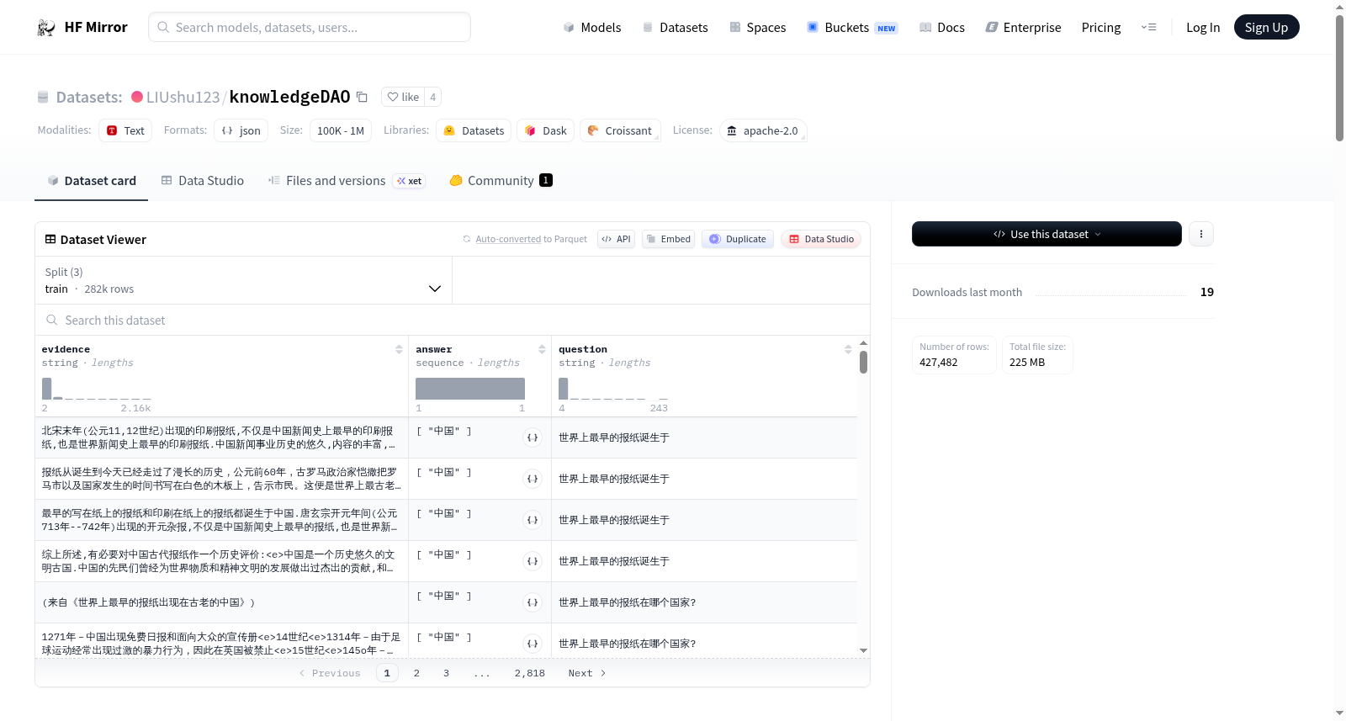Click the Datasets library tag
The image size is (1346, 721).
click(x=474, y=130)
